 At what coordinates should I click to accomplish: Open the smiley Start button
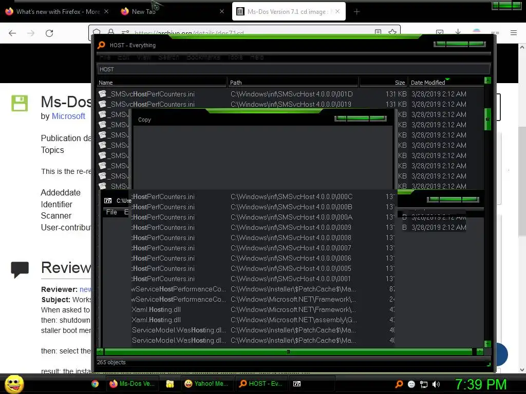[x=14, y=384]
